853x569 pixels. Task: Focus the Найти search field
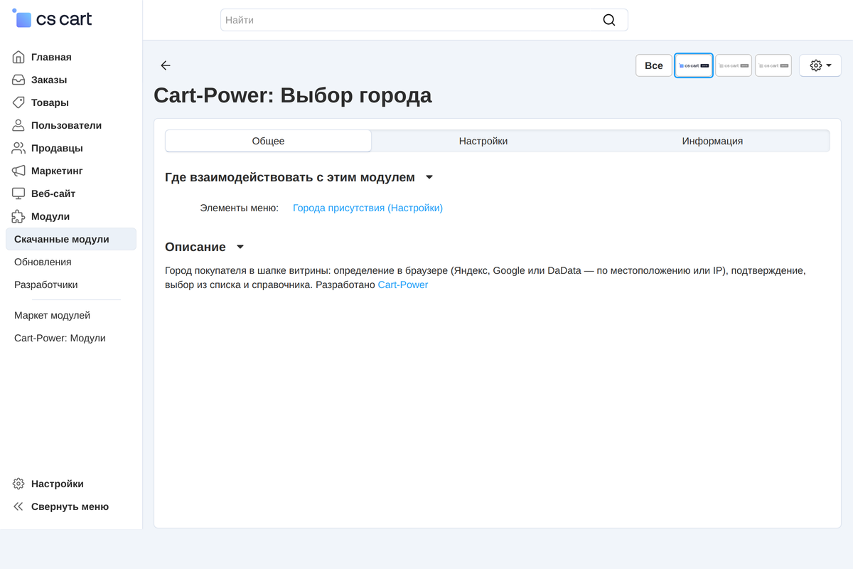click(424, 20)
